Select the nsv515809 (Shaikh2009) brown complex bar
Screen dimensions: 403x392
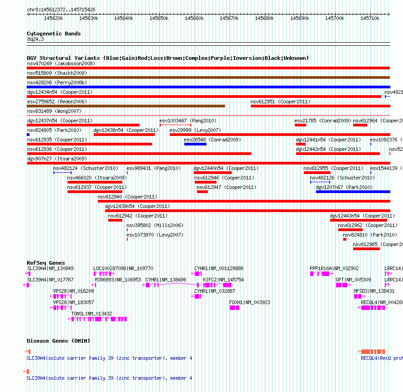point(208,77)
